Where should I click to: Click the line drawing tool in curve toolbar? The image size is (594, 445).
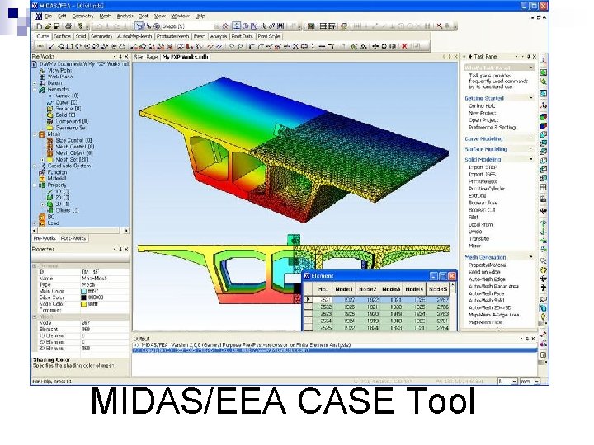coord(51,46)
